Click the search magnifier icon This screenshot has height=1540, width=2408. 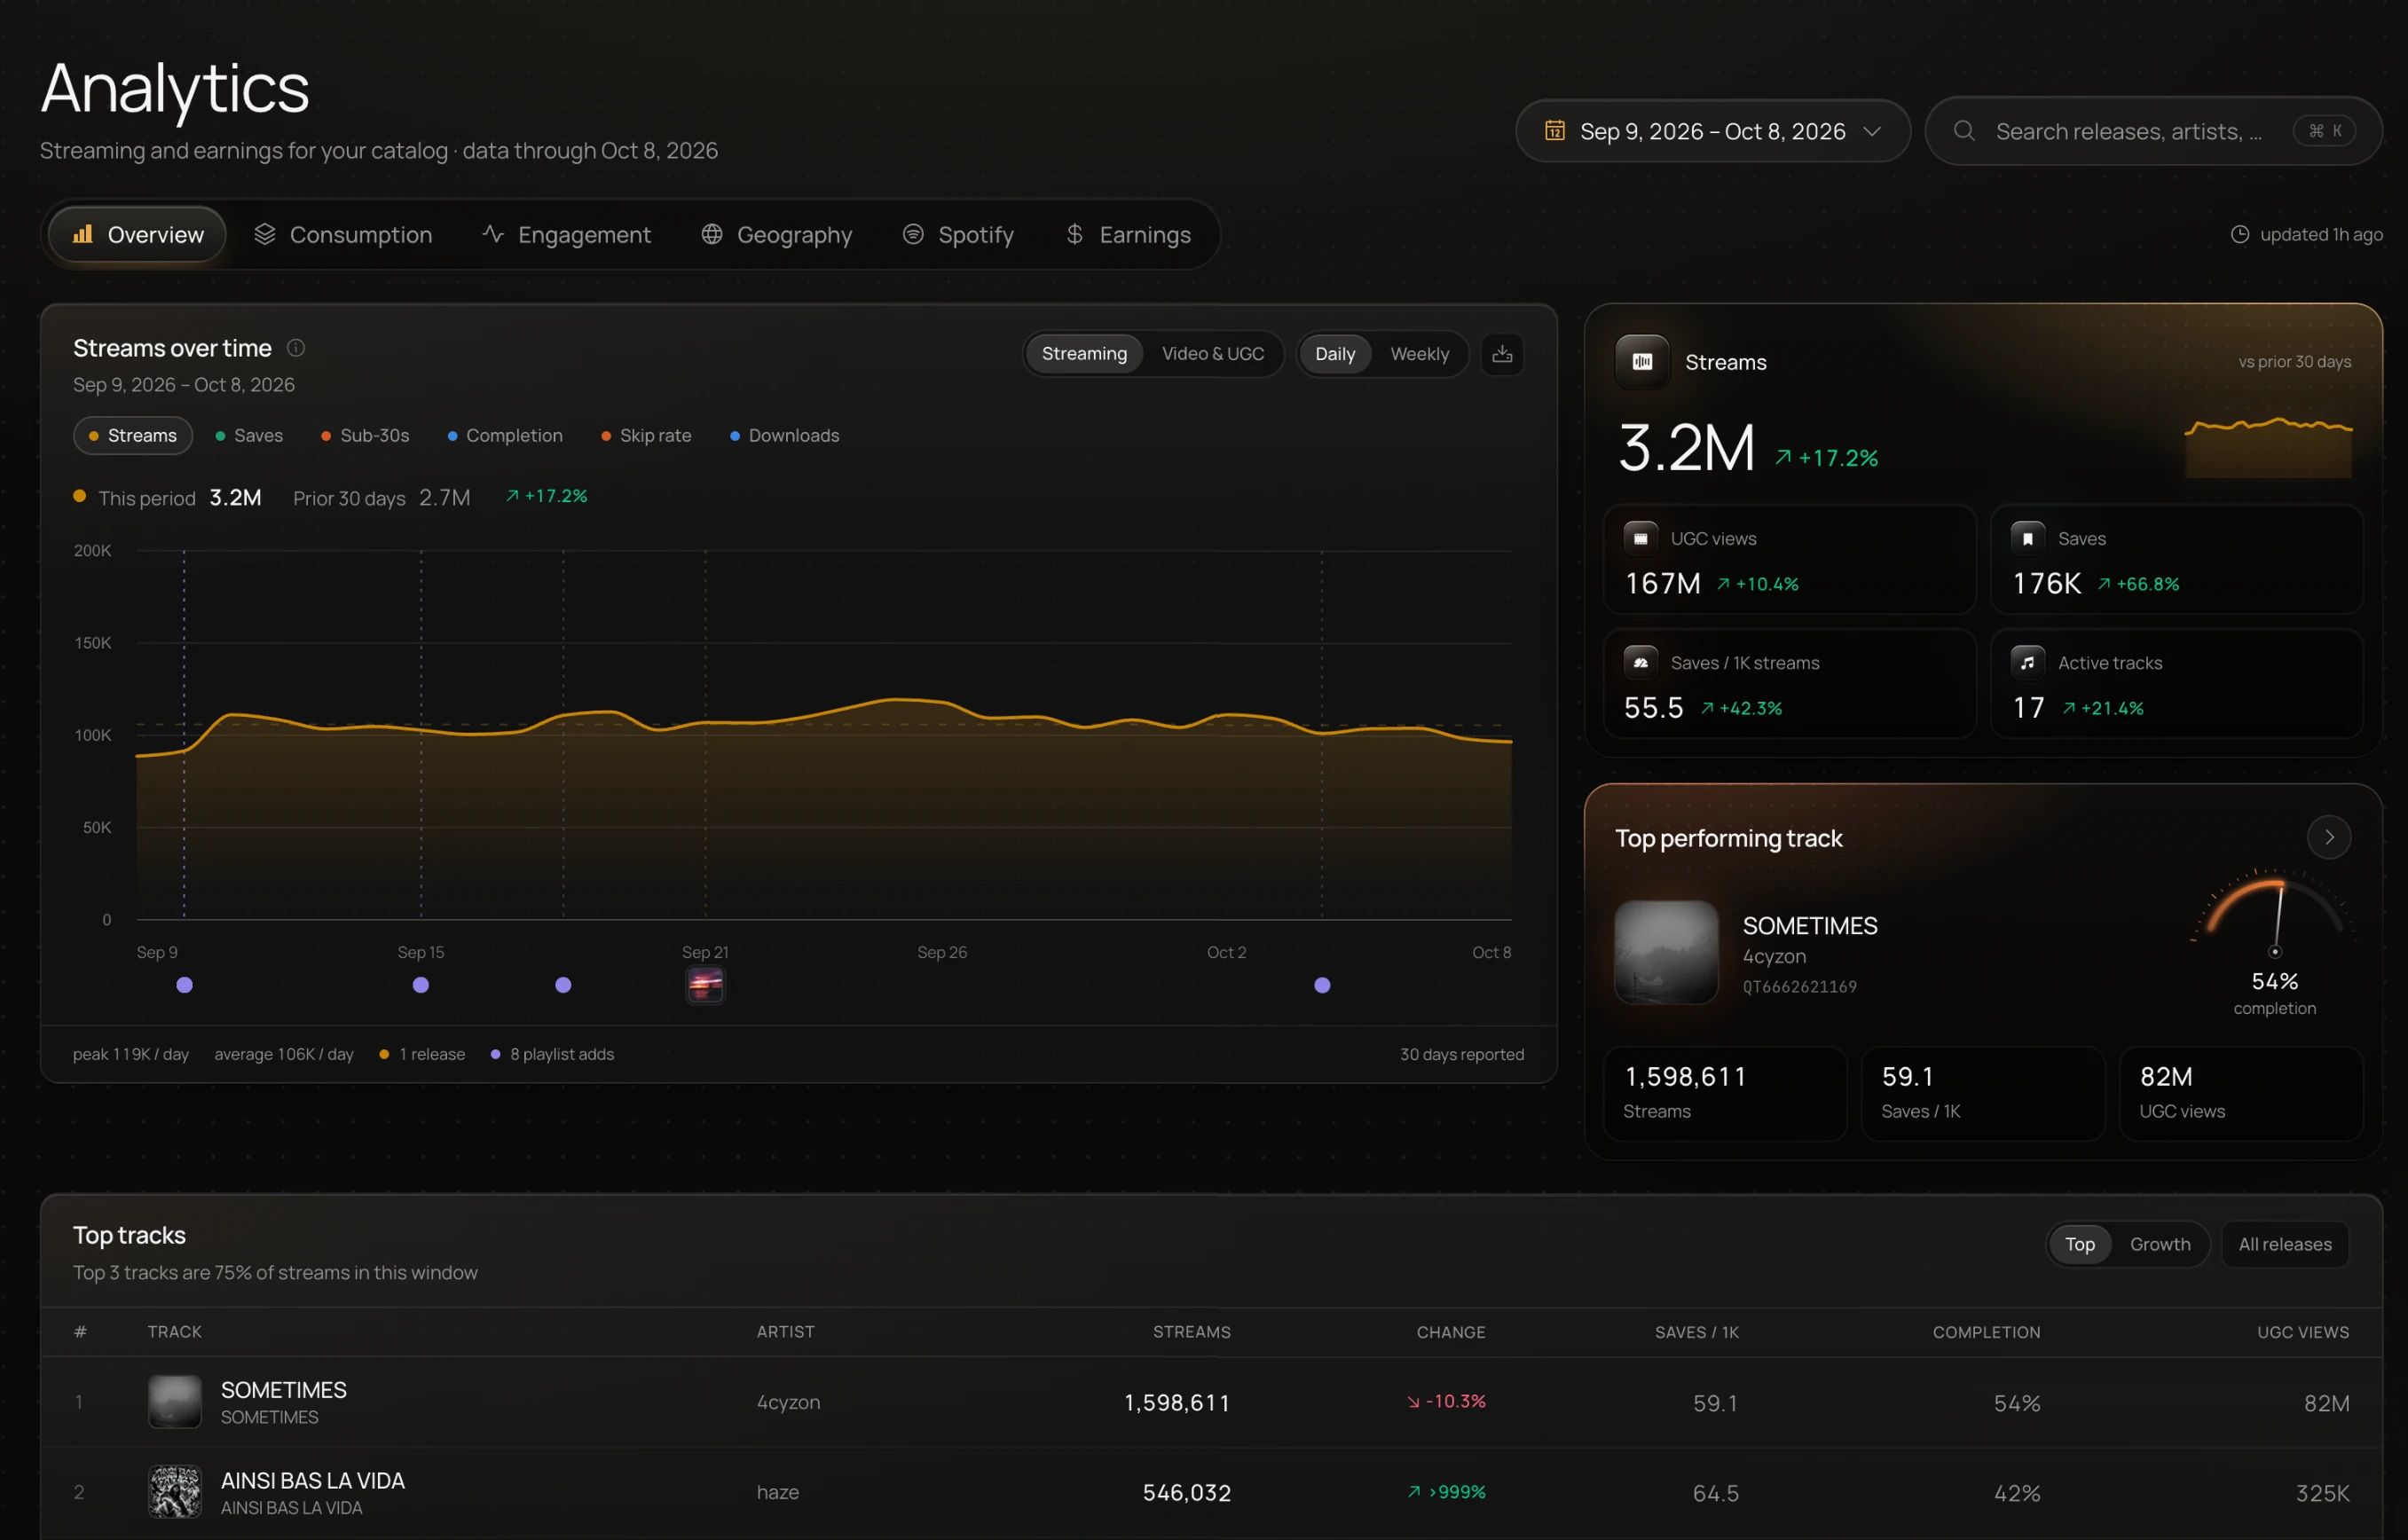(1964, 131)
